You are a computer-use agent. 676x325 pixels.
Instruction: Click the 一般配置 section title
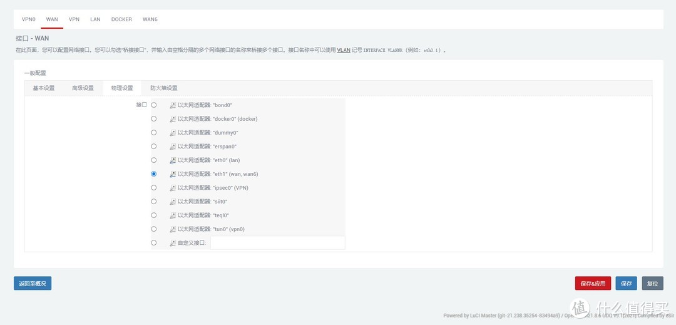[35, 73]
